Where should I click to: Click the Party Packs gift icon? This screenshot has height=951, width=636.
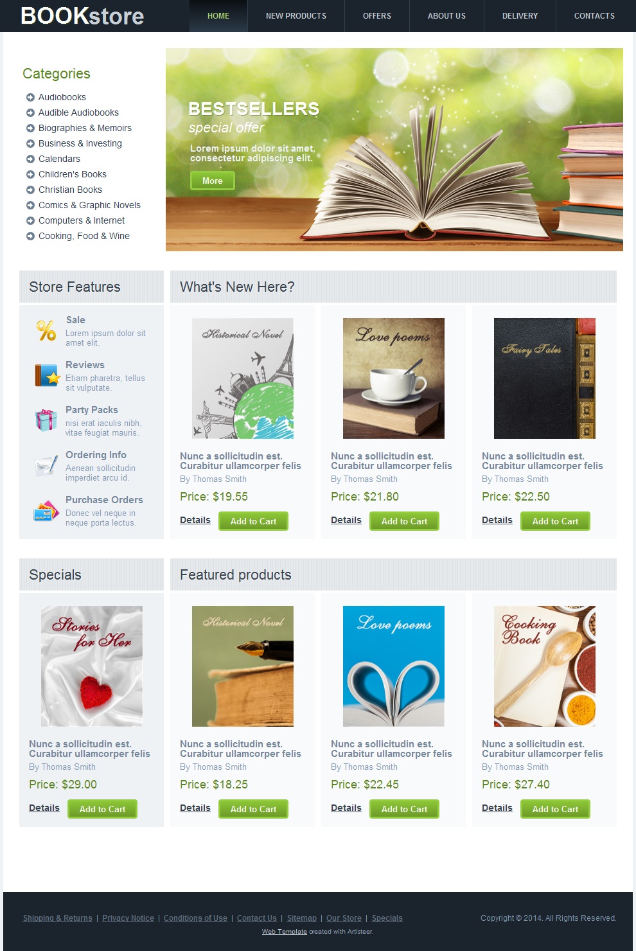coord(46,420)
